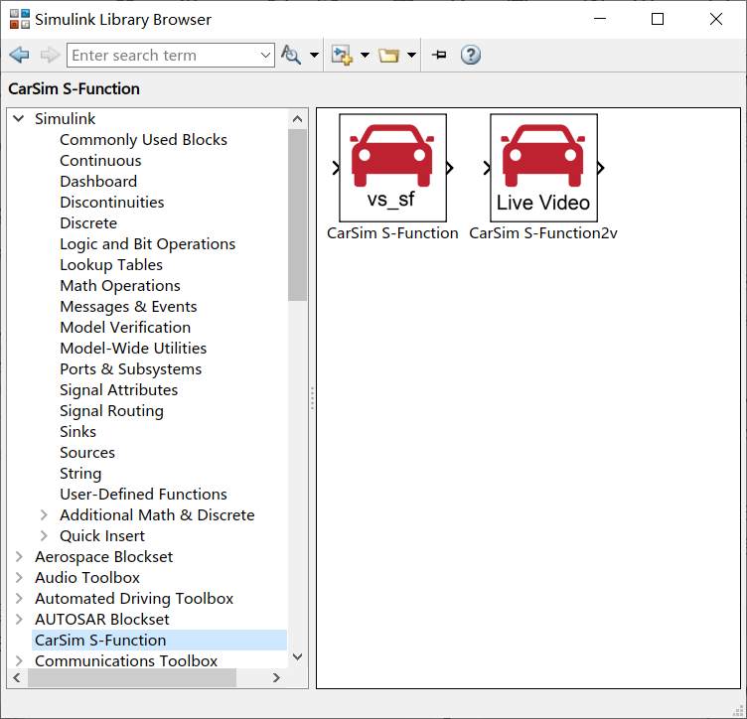Select Messages & Events library
Screen dimensions: 747x719
coord(128,307)
